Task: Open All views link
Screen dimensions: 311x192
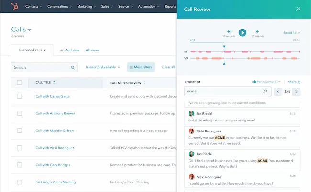Action: [92, 50]
